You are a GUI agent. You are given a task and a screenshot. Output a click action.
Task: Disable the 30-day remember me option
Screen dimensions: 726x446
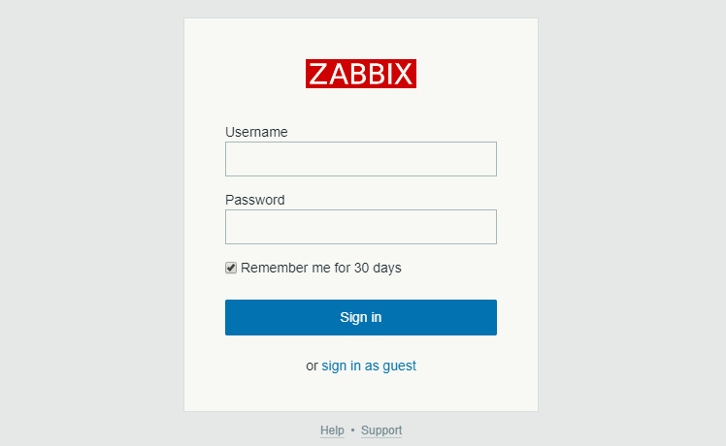point(231,268)
